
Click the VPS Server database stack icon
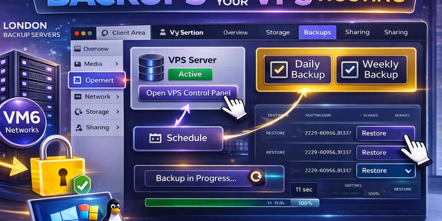click(x=151, y=68)
